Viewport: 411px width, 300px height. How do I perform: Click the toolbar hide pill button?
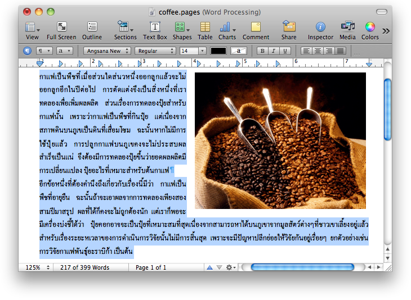click(x=381, y=12)
